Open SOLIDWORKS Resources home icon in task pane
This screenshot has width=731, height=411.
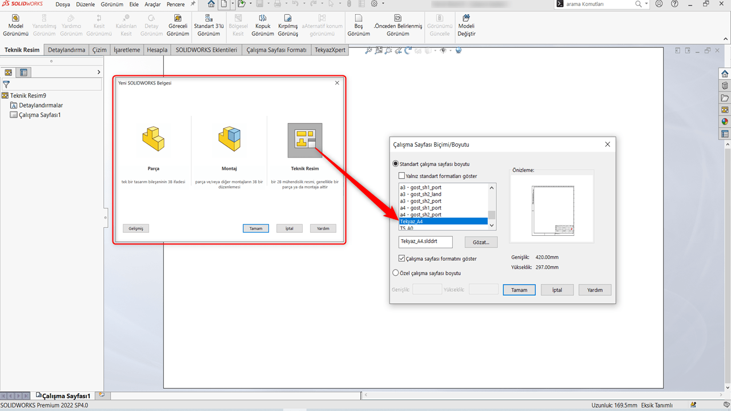pos(725,74)
